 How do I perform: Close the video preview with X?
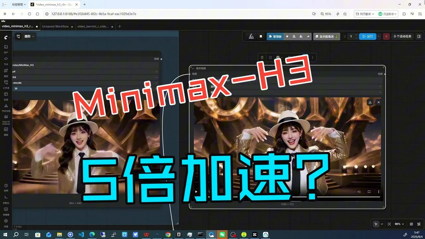click(x=379, y=102)
